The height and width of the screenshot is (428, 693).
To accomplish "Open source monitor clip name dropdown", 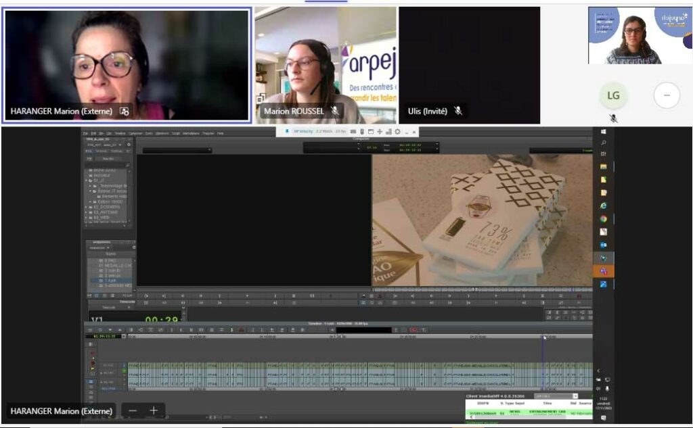I will [177, 150].
